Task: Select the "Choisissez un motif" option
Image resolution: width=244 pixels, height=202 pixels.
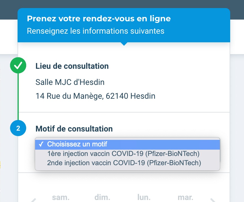Action: [127, 144]
